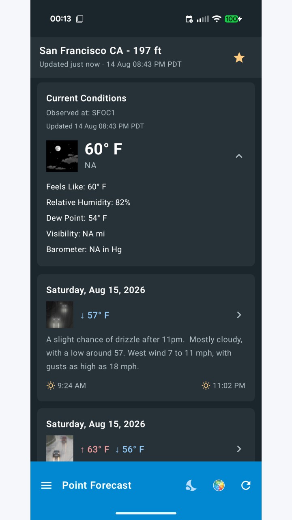Tap the battery indicator in status bar
The height and width of the screenshot is (520, 292).
click(233, 19)
